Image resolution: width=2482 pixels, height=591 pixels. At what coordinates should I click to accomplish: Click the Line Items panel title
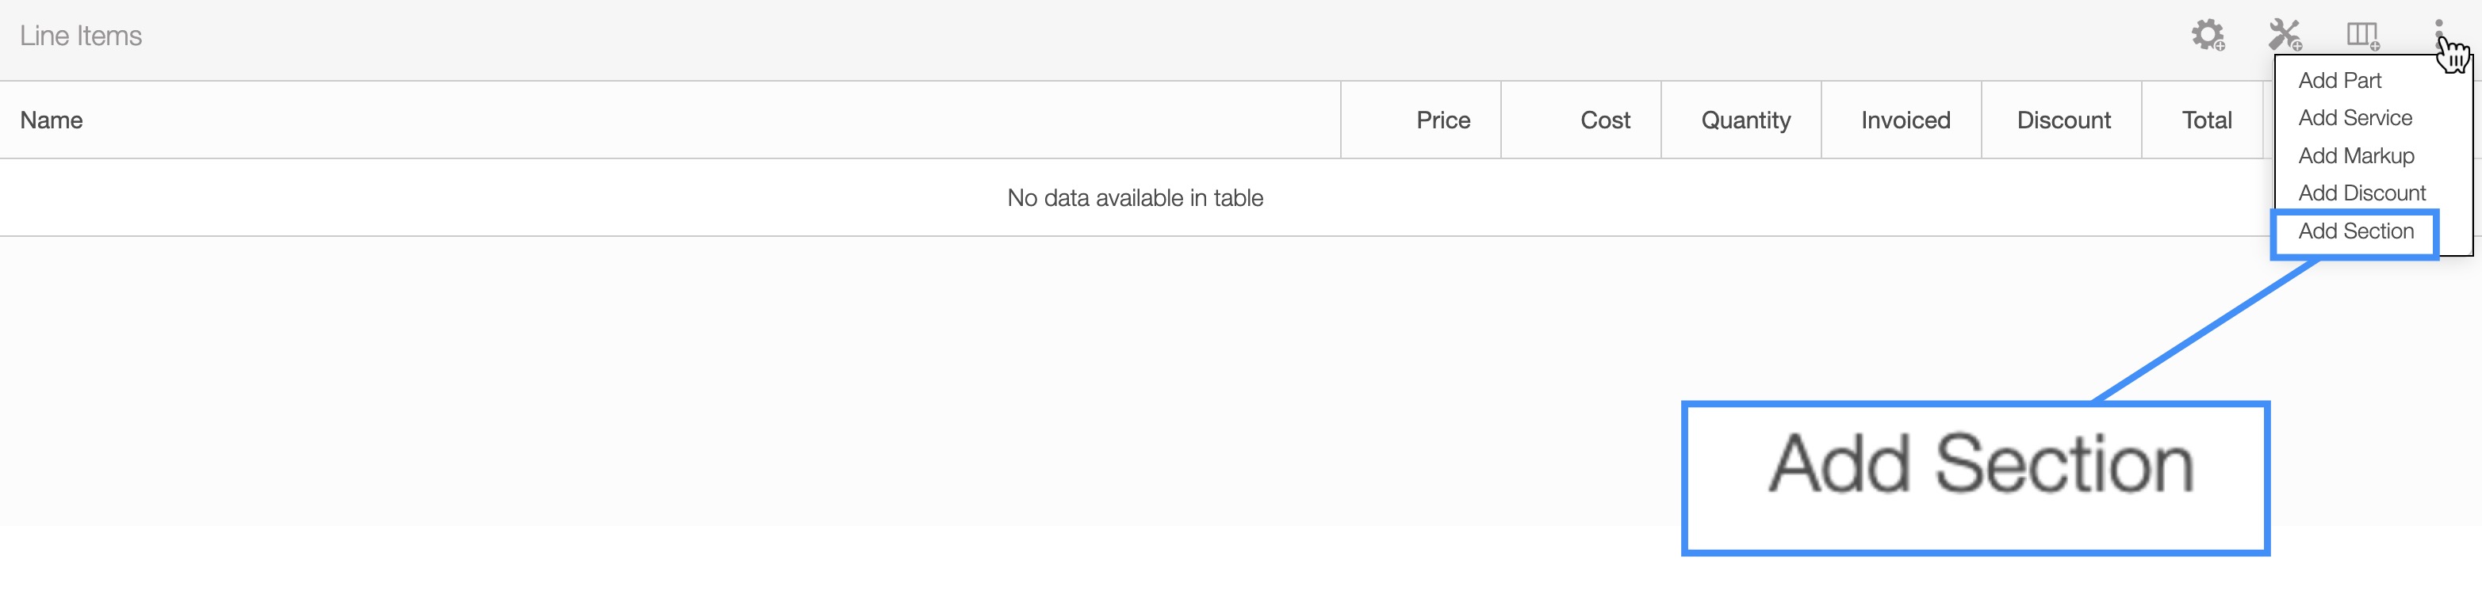point(81,36)
